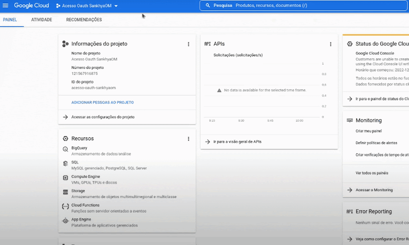Expand the Acesso Oauth SankhyaOM project dropdown
This screenshot has width=409, height=245.
[116, 6]
